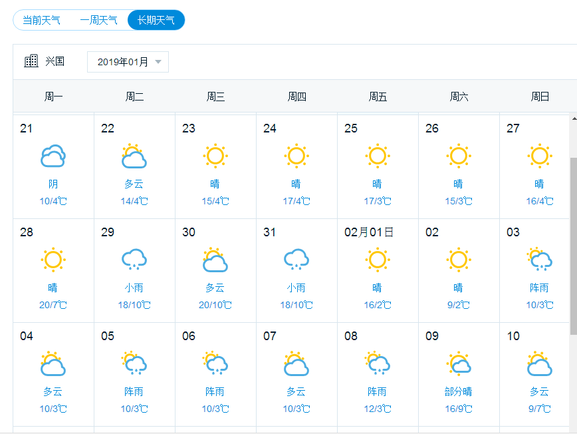Click the 多云 label for day 30

(215, 288)
